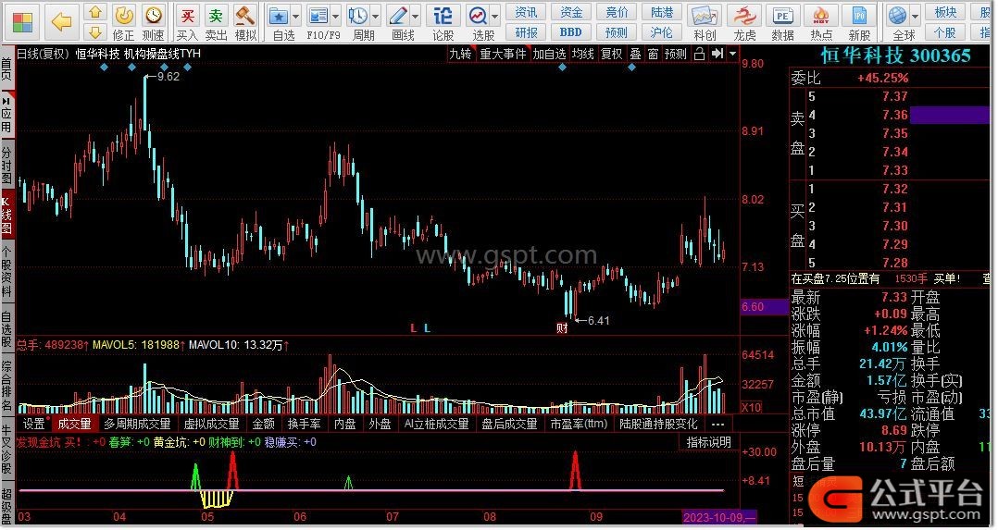Go back with the yellow left arrow
Viewport: 998px width, 530px height.
coord(61,23)
